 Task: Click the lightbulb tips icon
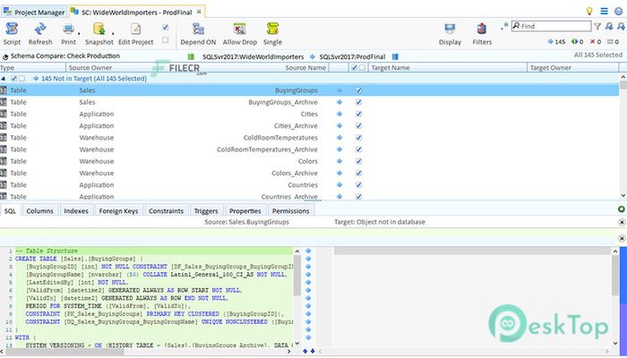tap(589, 11)
